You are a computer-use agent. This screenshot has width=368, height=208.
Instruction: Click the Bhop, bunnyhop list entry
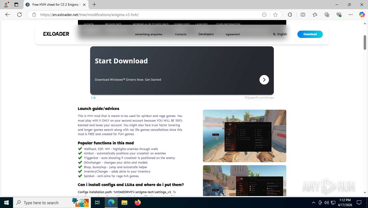[116, 167]
